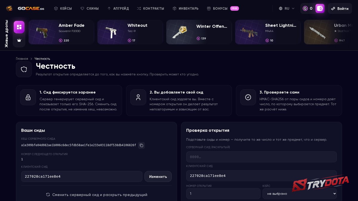Open the Amber Fade Souvenir P2000 drop
This screenshot has width=358, height=201.
point(61,32)
